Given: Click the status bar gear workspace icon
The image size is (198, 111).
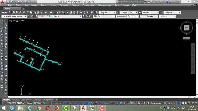Looking at the screenshot, I should (139, 103).
